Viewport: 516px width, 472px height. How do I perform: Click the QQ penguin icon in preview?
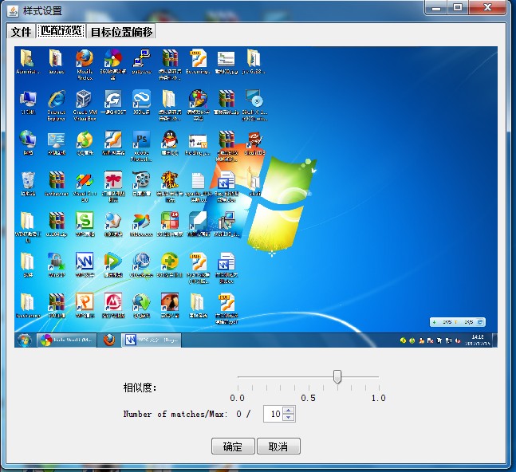[169, 140]
